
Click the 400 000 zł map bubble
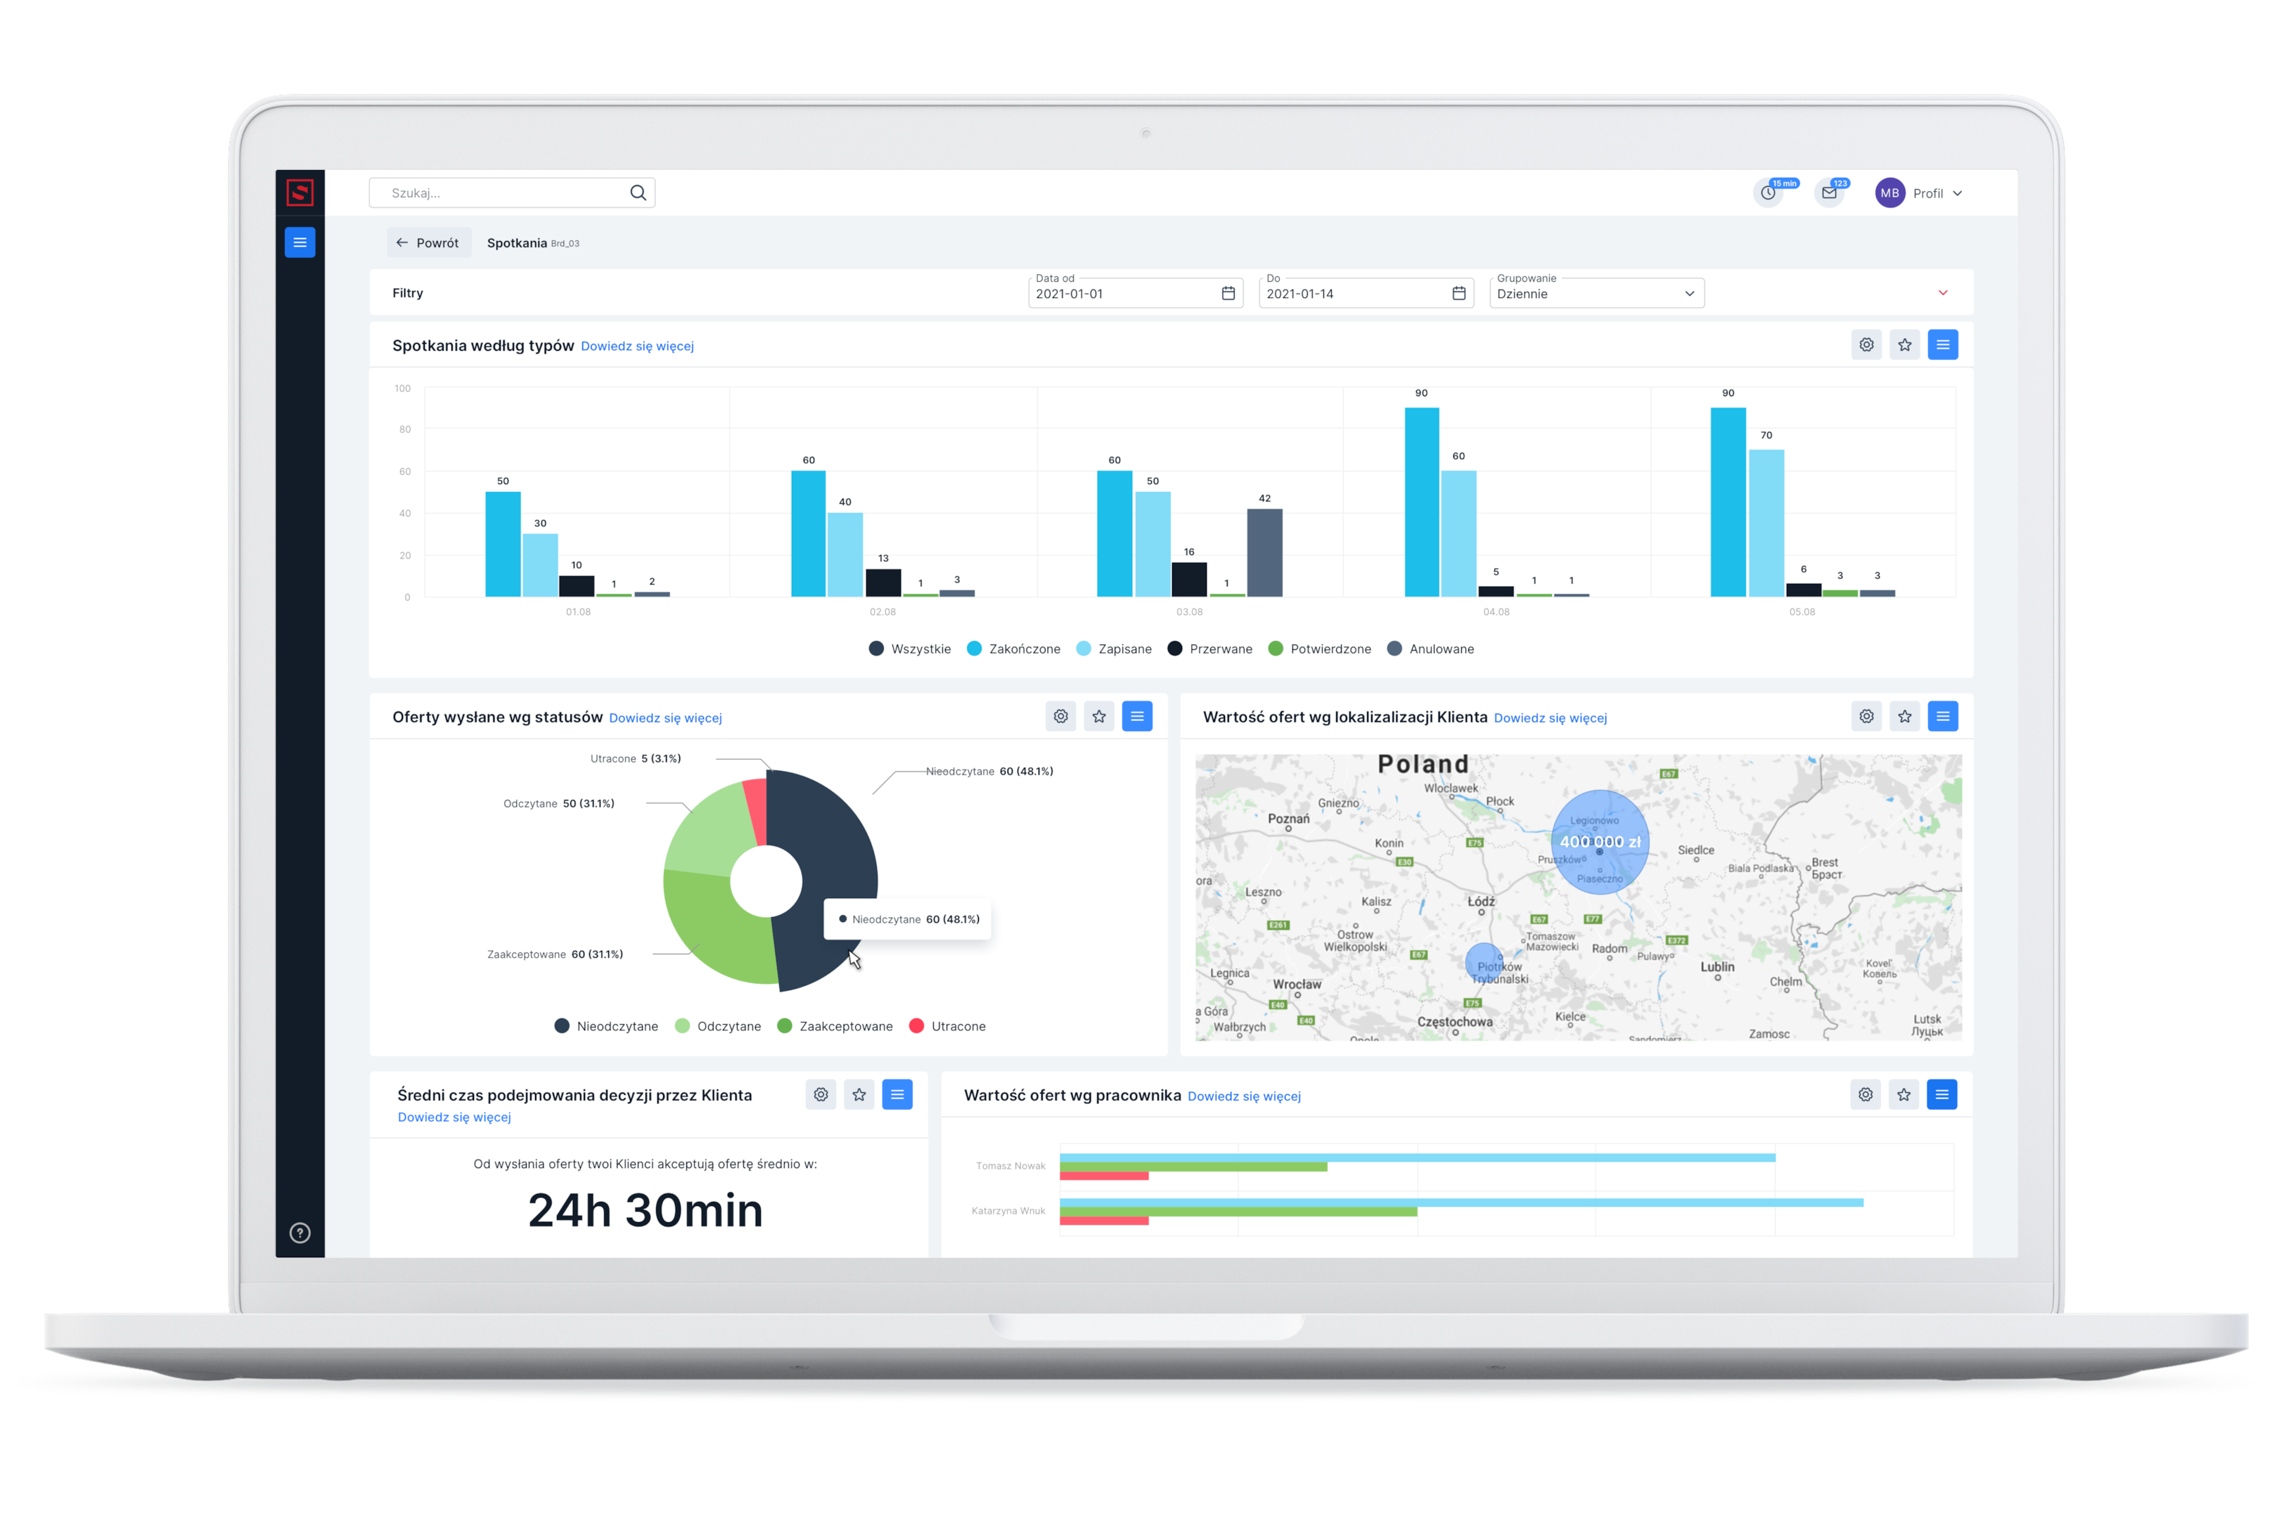(1599, 841)
